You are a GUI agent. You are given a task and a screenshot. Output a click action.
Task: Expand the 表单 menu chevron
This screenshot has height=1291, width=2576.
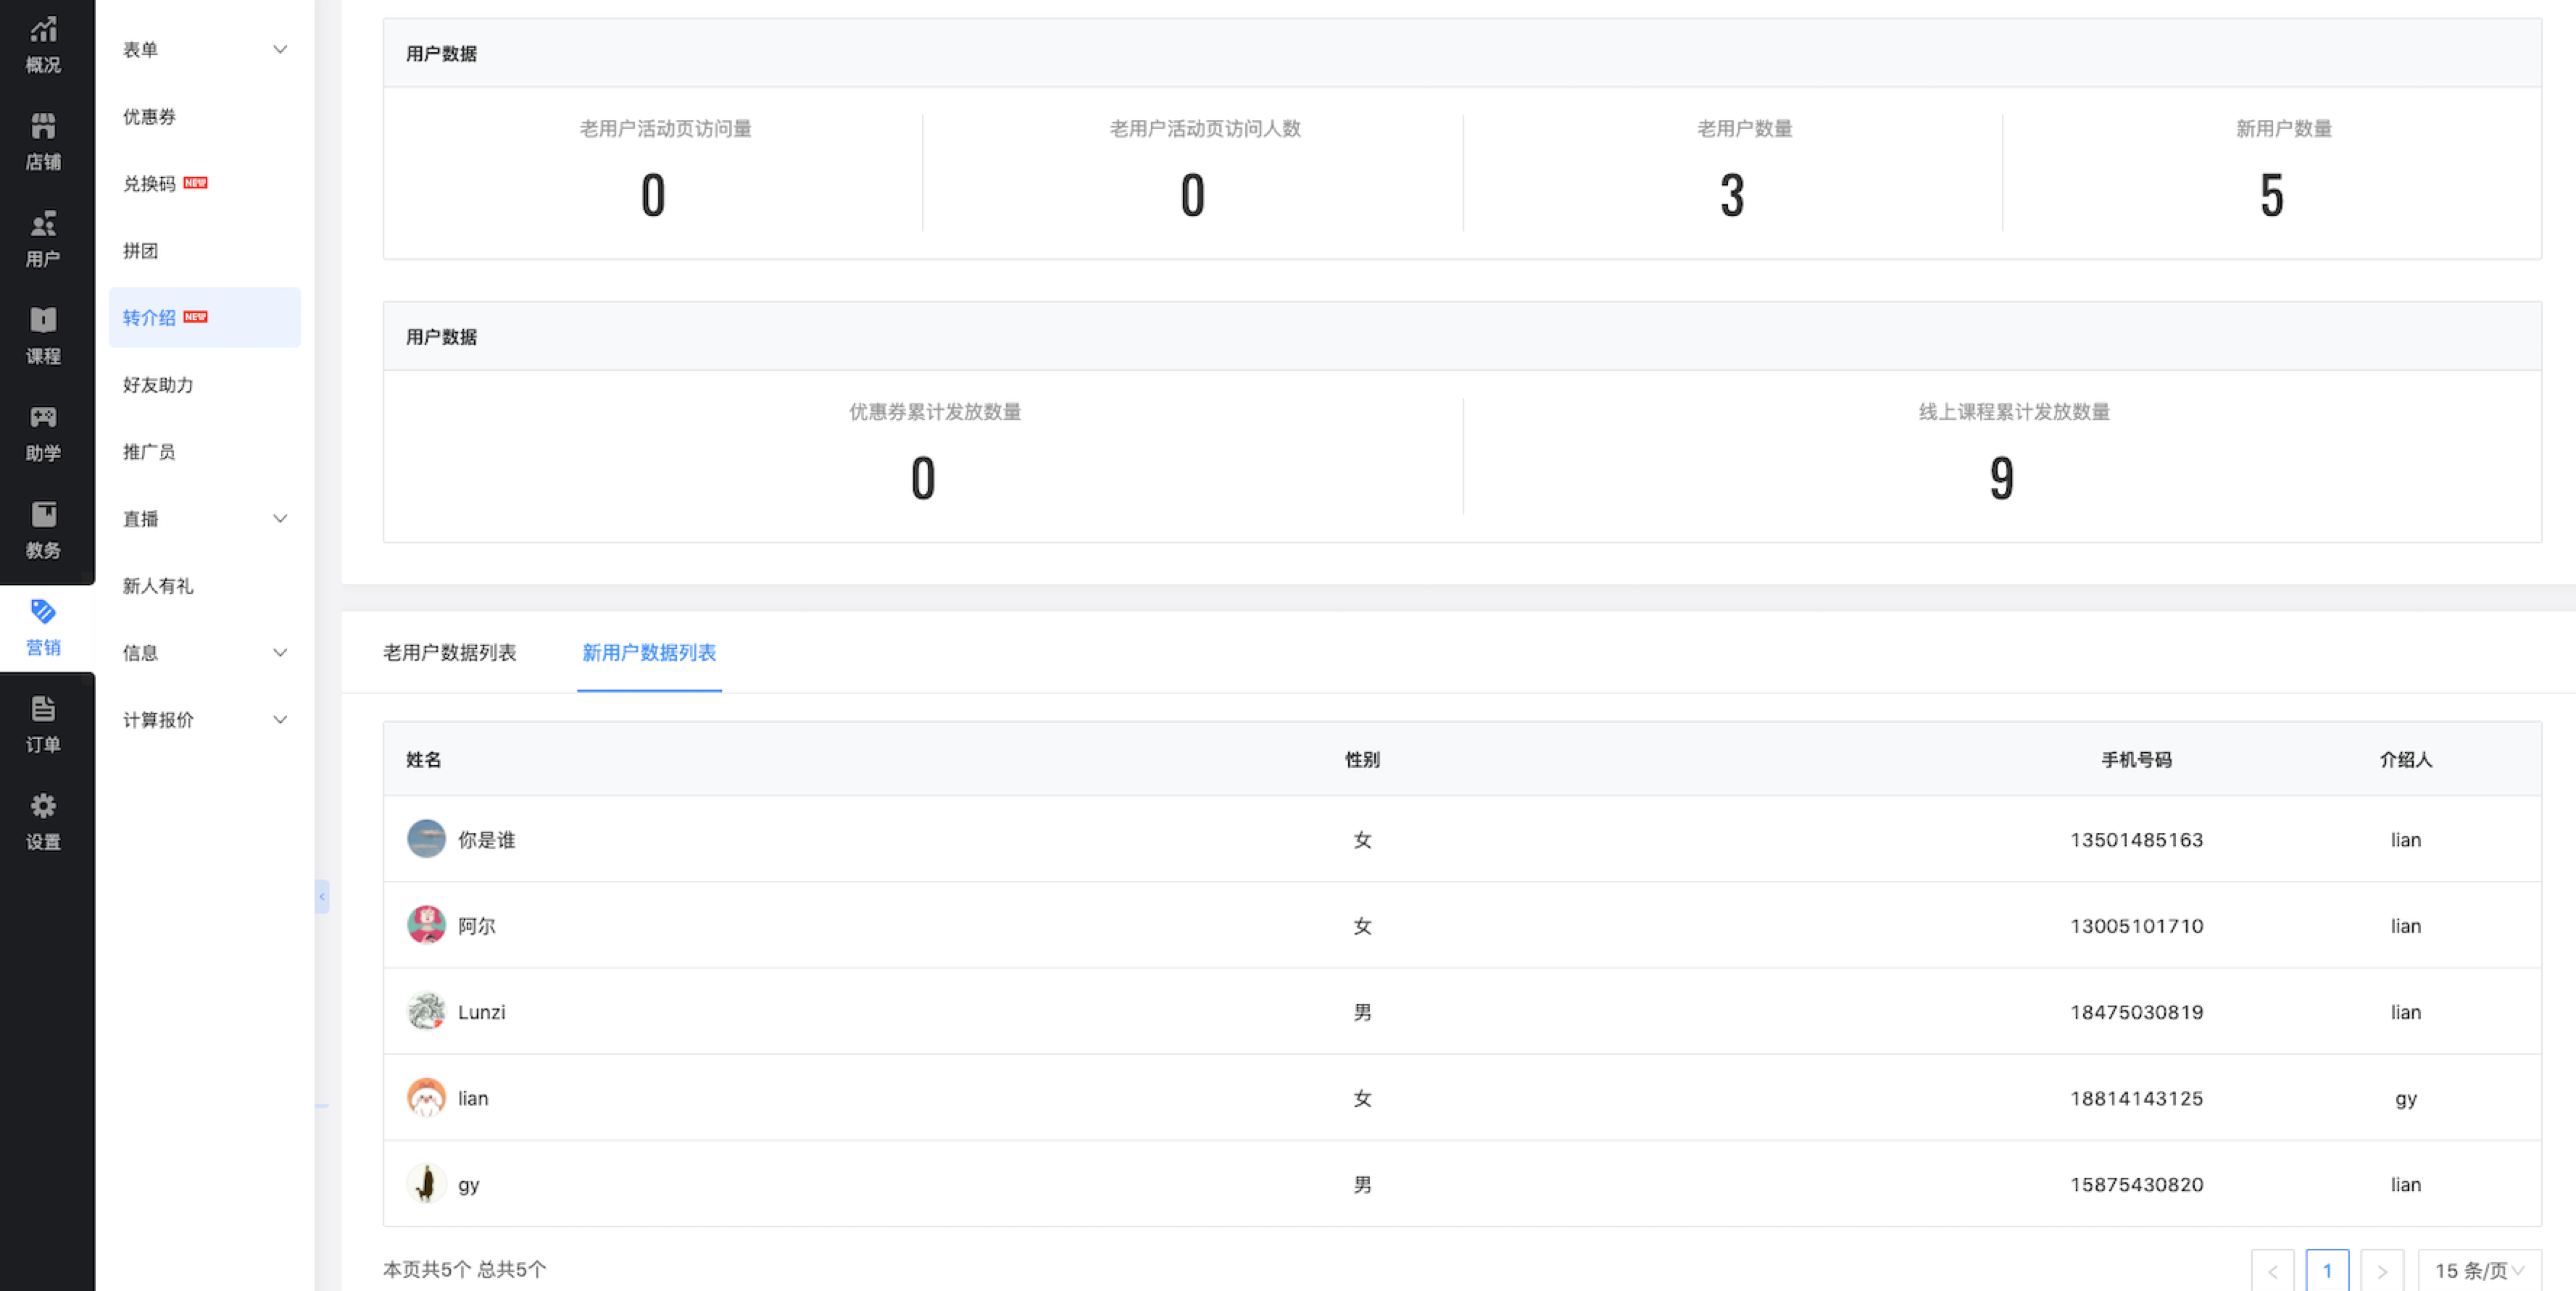[280, 49]
